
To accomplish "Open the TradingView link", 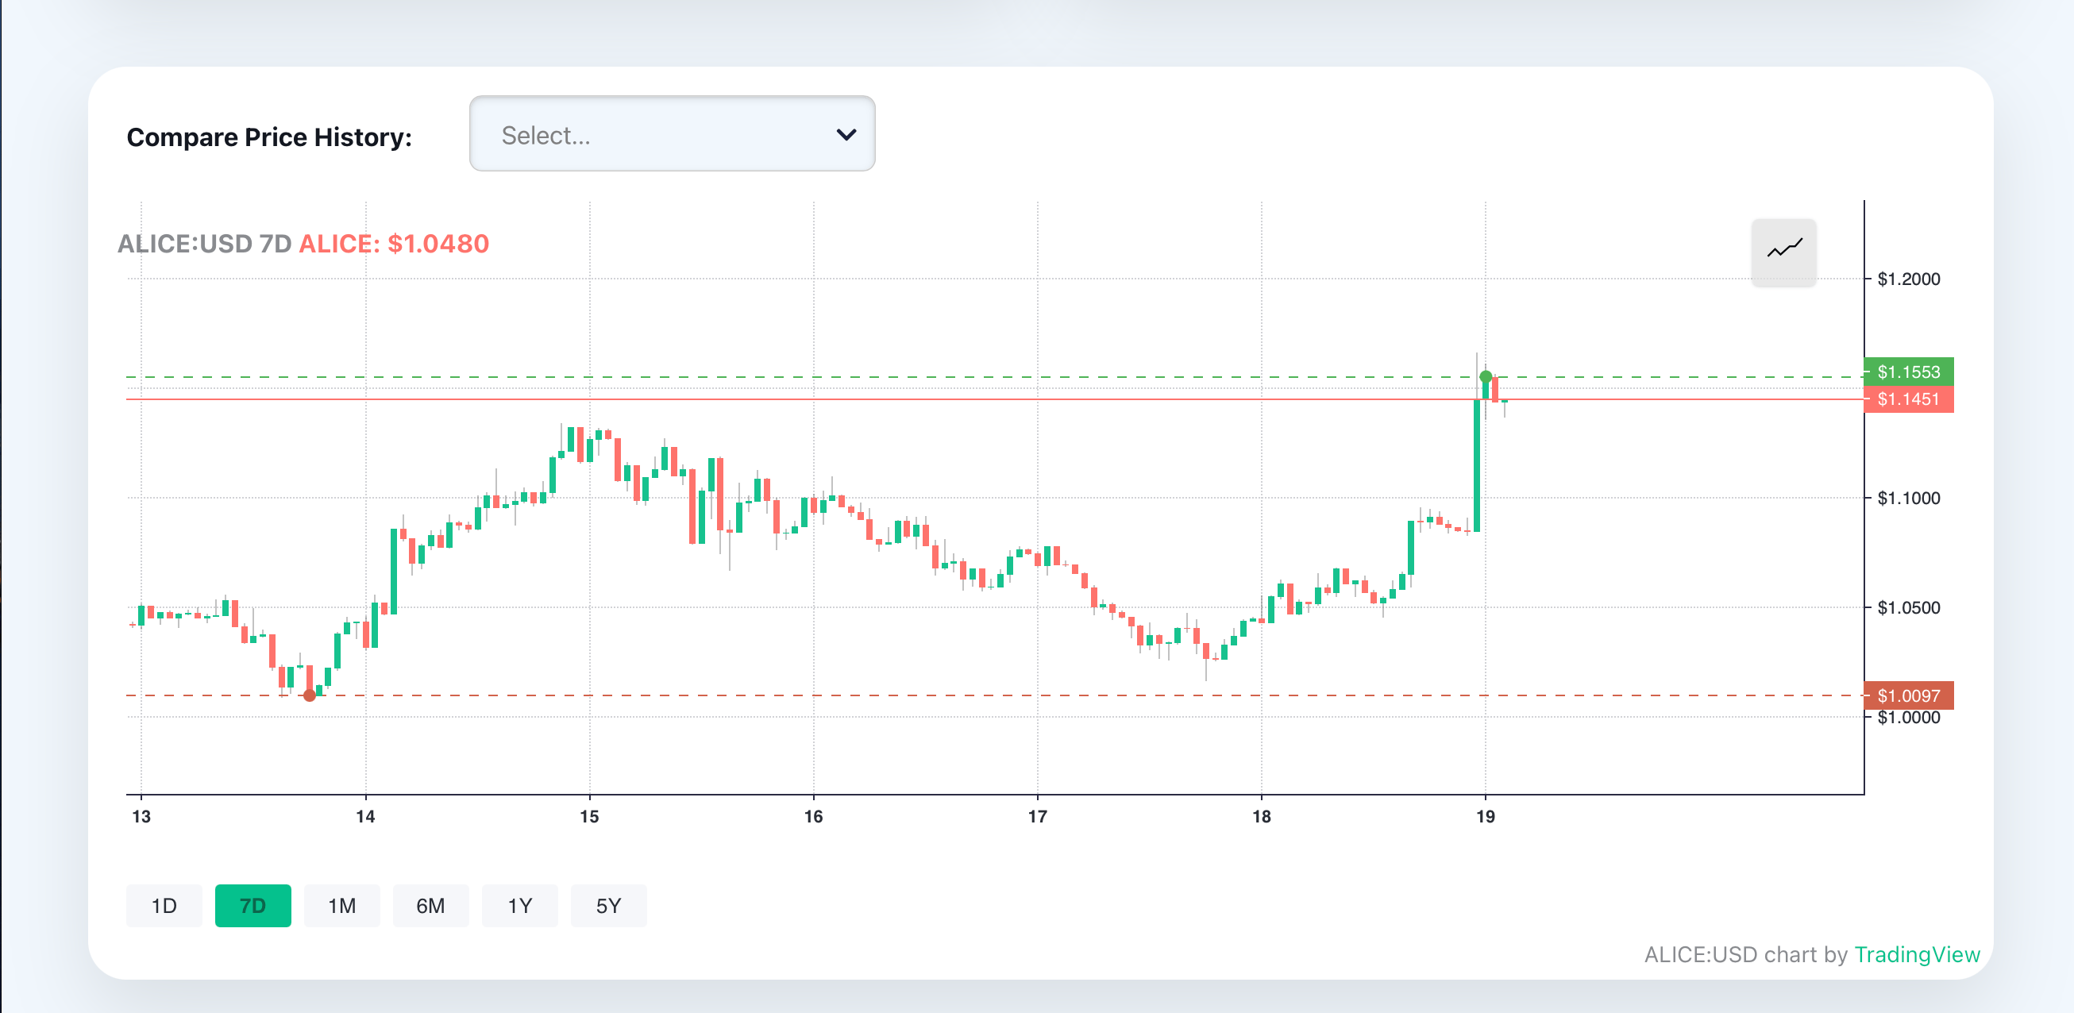I will coord(1916,954).
